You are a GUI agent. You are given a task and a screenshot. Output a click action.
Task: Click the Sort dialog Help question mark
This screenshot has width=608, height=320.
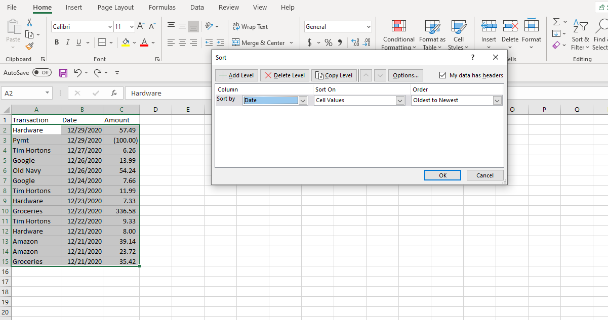click(472, 58)
